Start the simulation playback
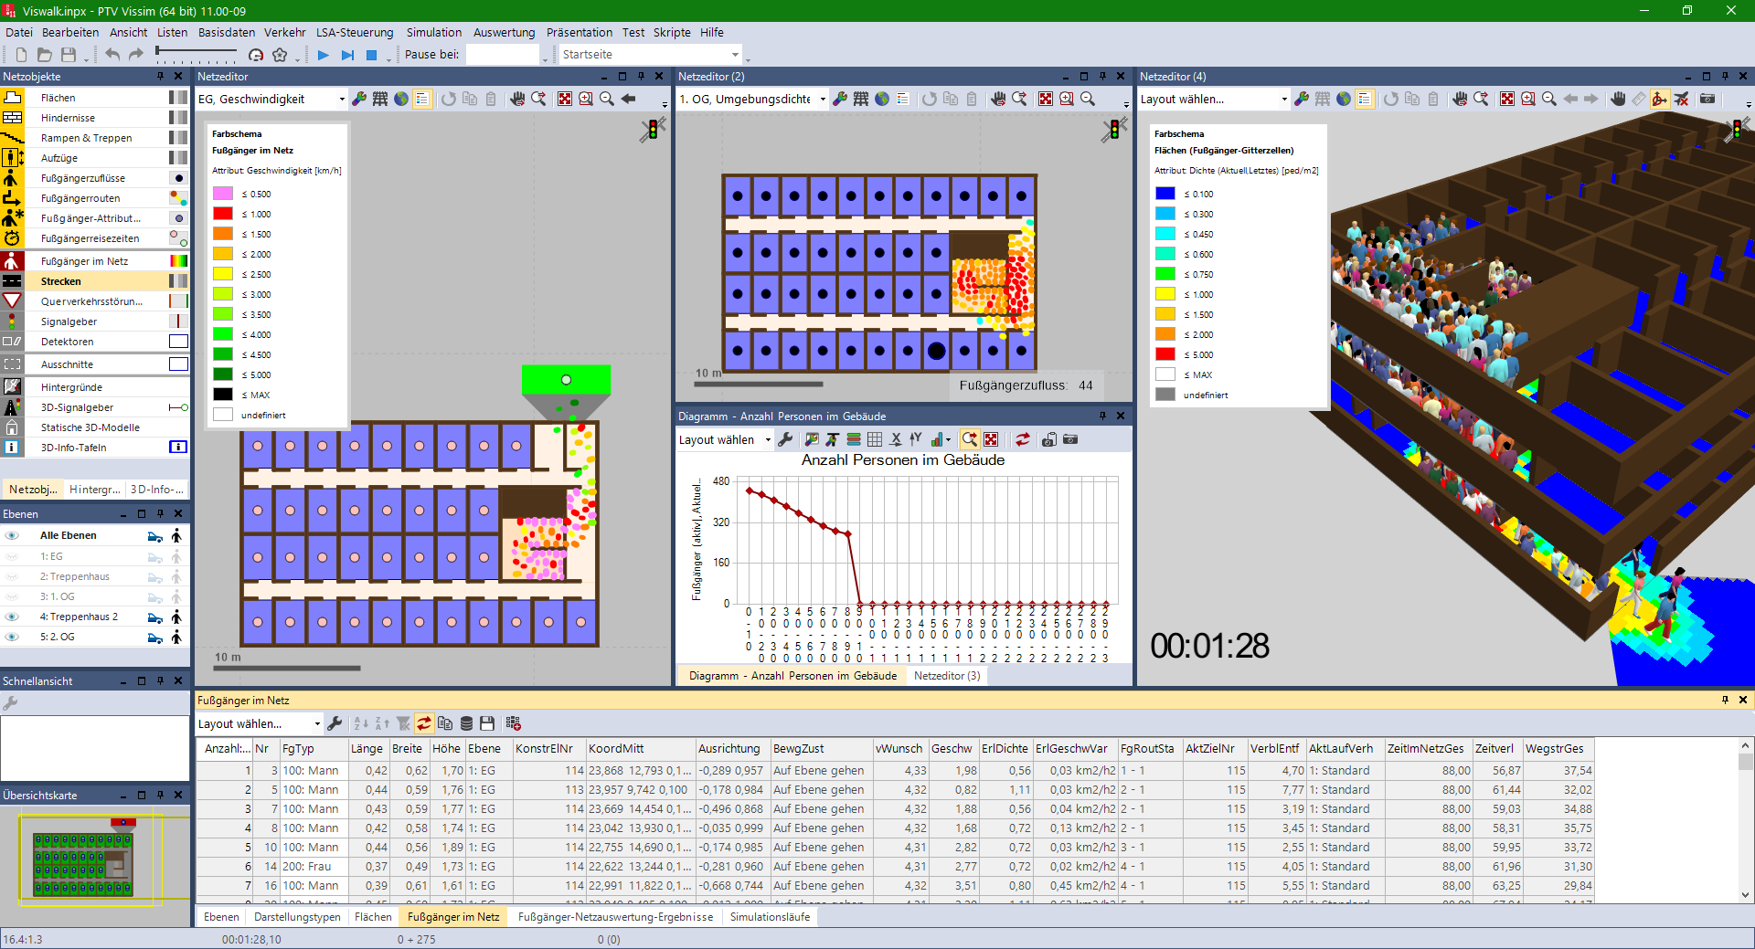 pyautogui.click(x=323, y=55)
